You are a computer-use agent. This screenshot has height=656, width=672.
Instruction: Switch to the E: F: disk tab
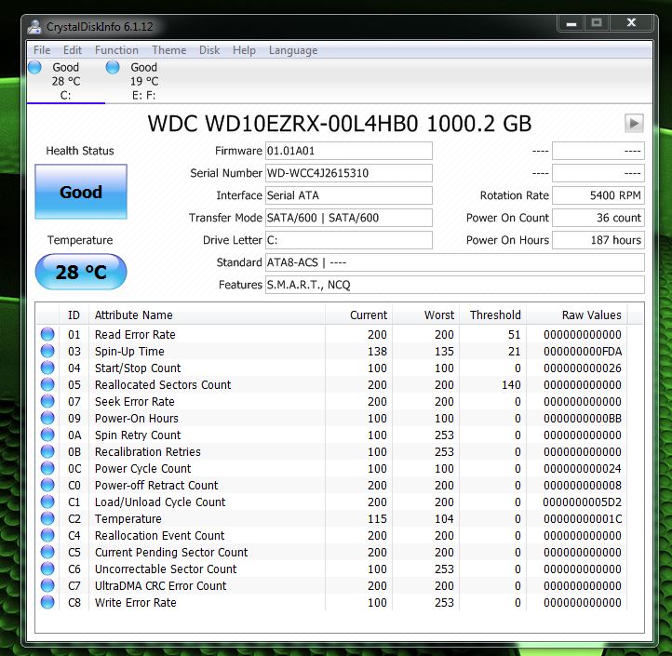tap(143, 81)
